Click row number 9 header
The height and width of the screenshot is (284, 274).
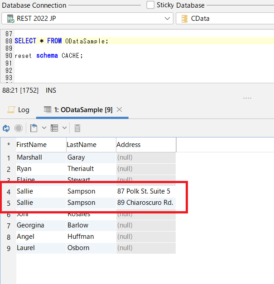[x=9, y=248]
